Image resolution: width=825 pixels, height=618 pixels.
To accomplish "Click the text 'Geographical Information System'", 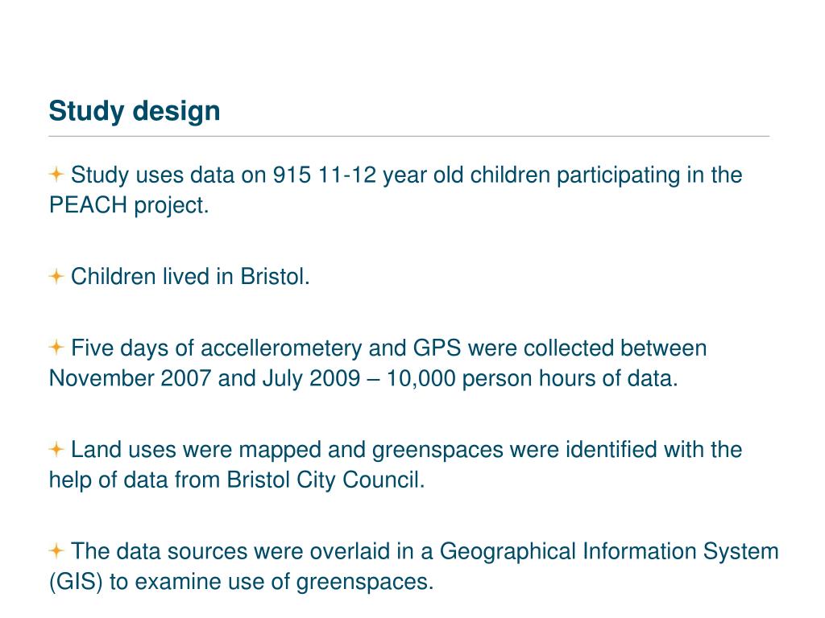I will (x=609, y=552).
